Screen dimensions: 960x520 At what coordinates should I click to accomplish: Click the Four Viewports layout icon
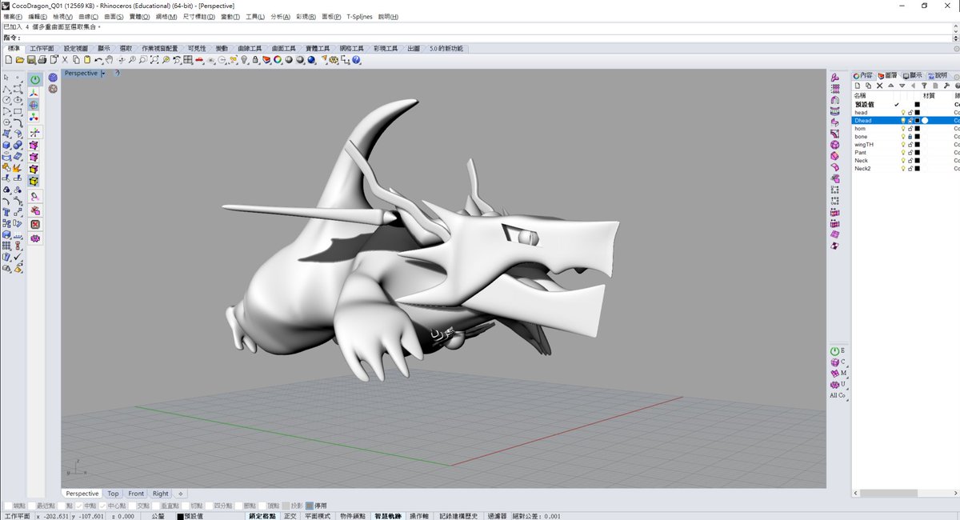(187, 60)
